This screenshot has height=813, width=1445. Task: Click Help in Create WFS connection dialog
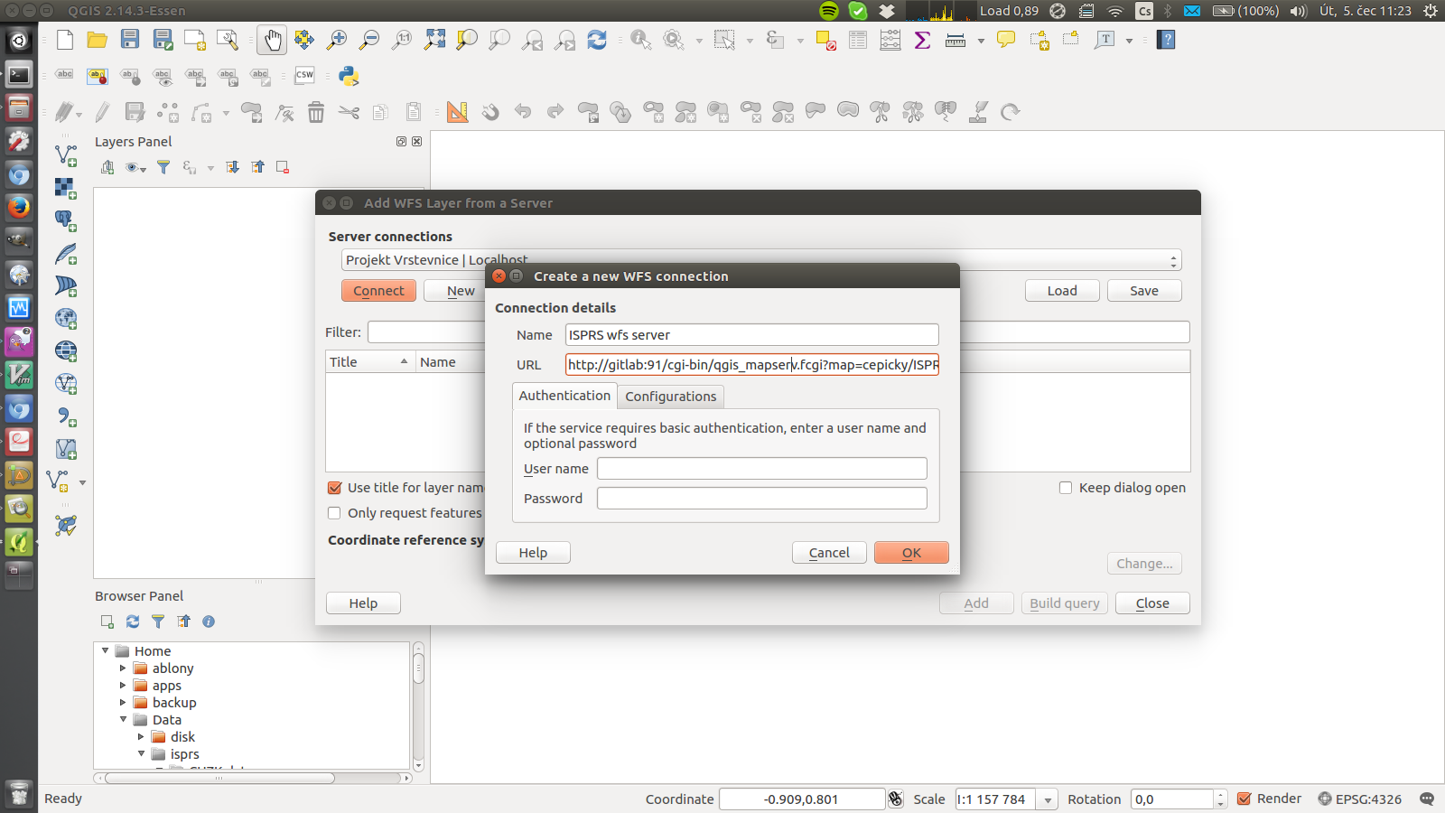pos(533,553)
